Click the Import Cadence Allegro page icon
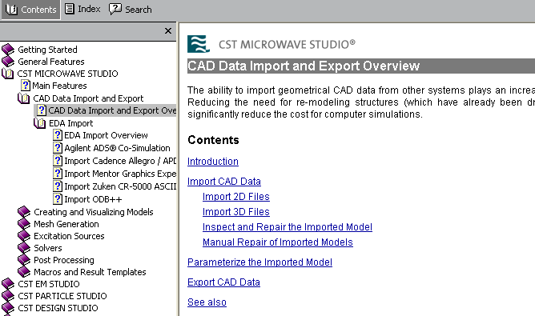 (x=58, y=161)
